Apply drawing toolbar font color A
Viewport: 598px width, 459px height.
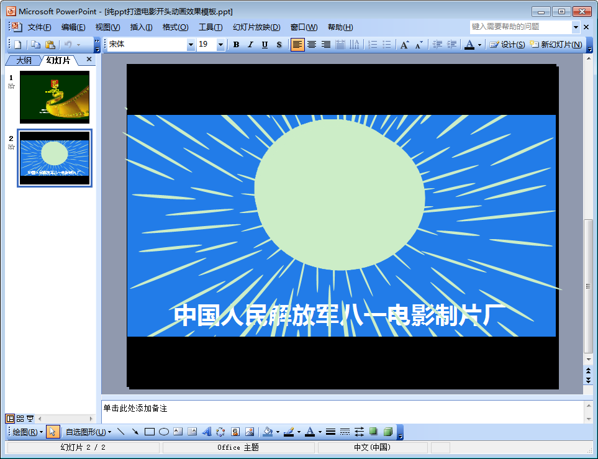310,432
